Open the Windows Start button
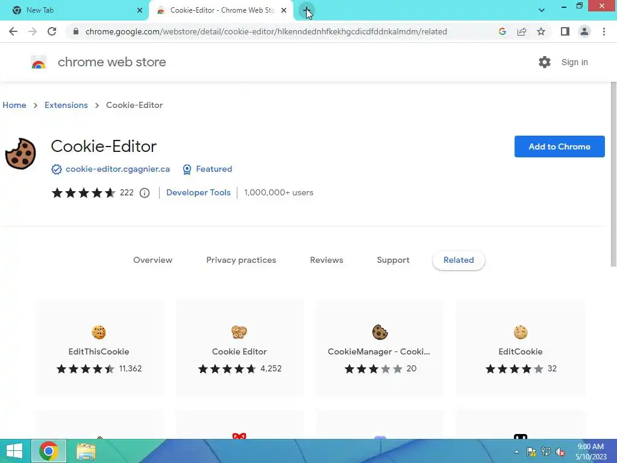 (14, 451)
